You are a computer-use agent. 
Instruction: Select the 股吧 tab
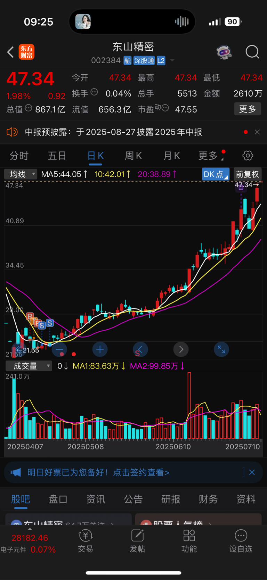tap(21, 499)
